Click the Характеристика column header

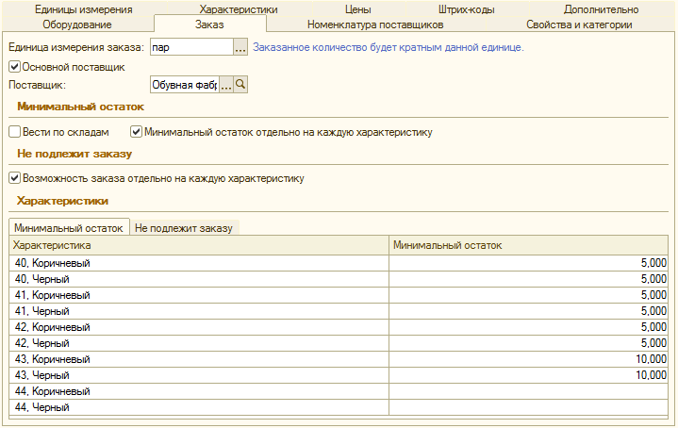(199, 245)
